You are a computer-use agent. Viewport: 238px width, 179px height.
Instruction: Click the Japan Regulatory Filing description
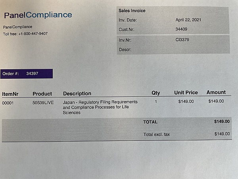pyautogui.click(x=100, y=107)
